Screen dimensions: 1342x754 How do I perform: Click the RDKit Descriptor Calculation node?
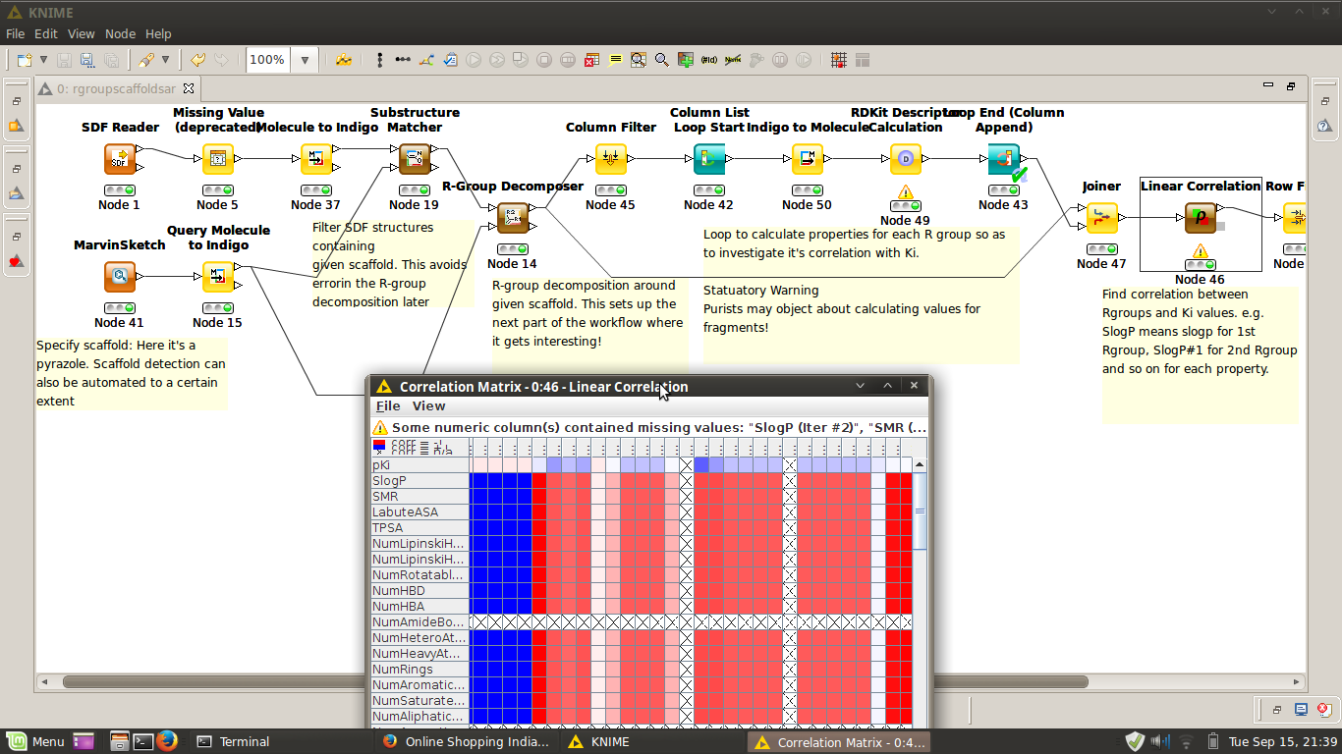[x=905, y=158]
